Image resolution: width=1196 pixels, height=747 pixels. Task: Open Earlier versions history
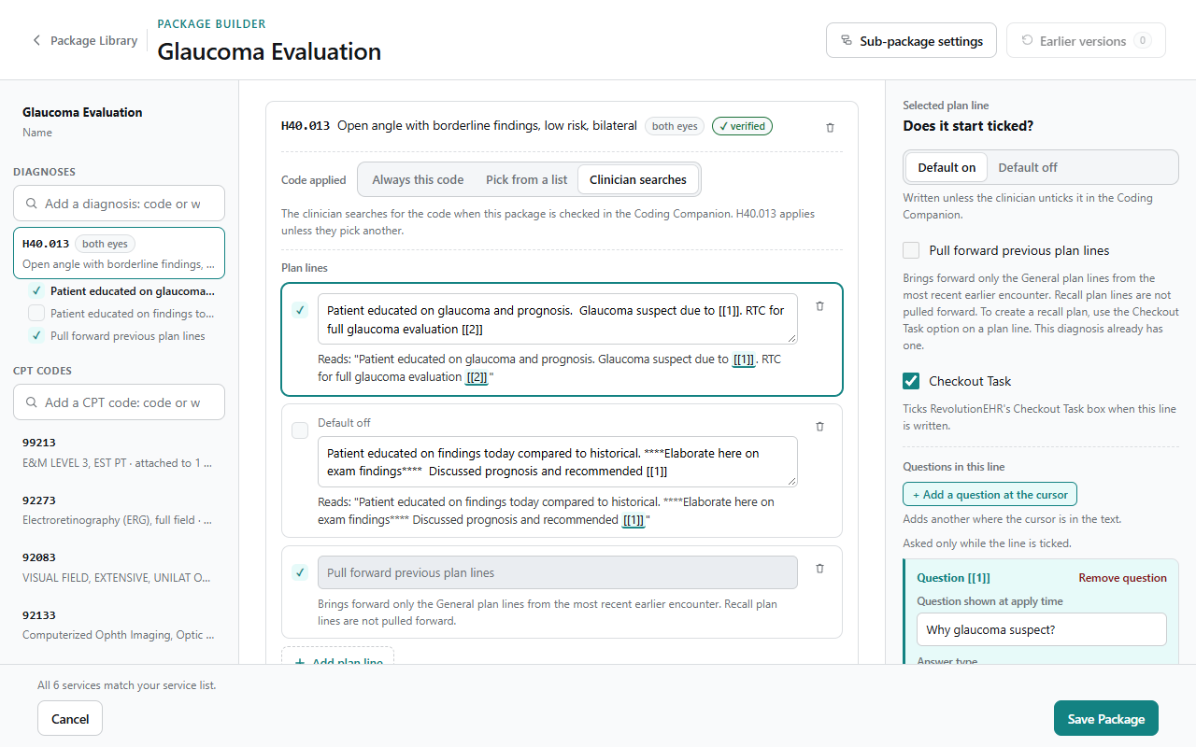coord(1086,41)
